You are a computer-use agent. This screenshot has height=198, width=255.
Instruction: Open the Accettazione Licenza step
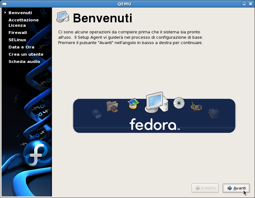pyautogui.click(x=24, y=23)
